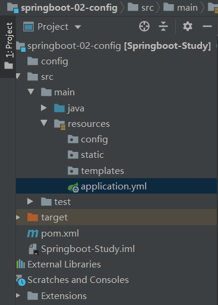Viewport: 218px width, 305px height.
Task: Click folder icon below the 1: Project tab
Action: [x=8, y=65]
